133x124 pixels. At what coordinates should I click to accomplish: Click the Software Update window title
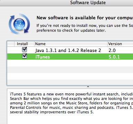pos(88,3)
